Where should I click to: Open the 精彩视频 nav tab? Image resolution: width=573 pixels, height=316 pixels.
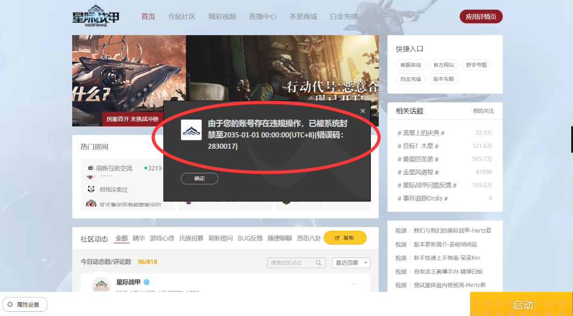222,17
